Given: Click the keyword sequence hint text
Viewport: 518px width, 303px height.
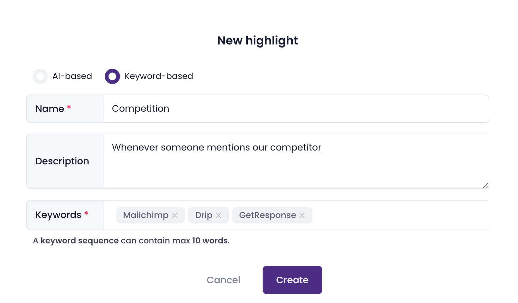Looking at the screenshot, I should pos(131,241).
